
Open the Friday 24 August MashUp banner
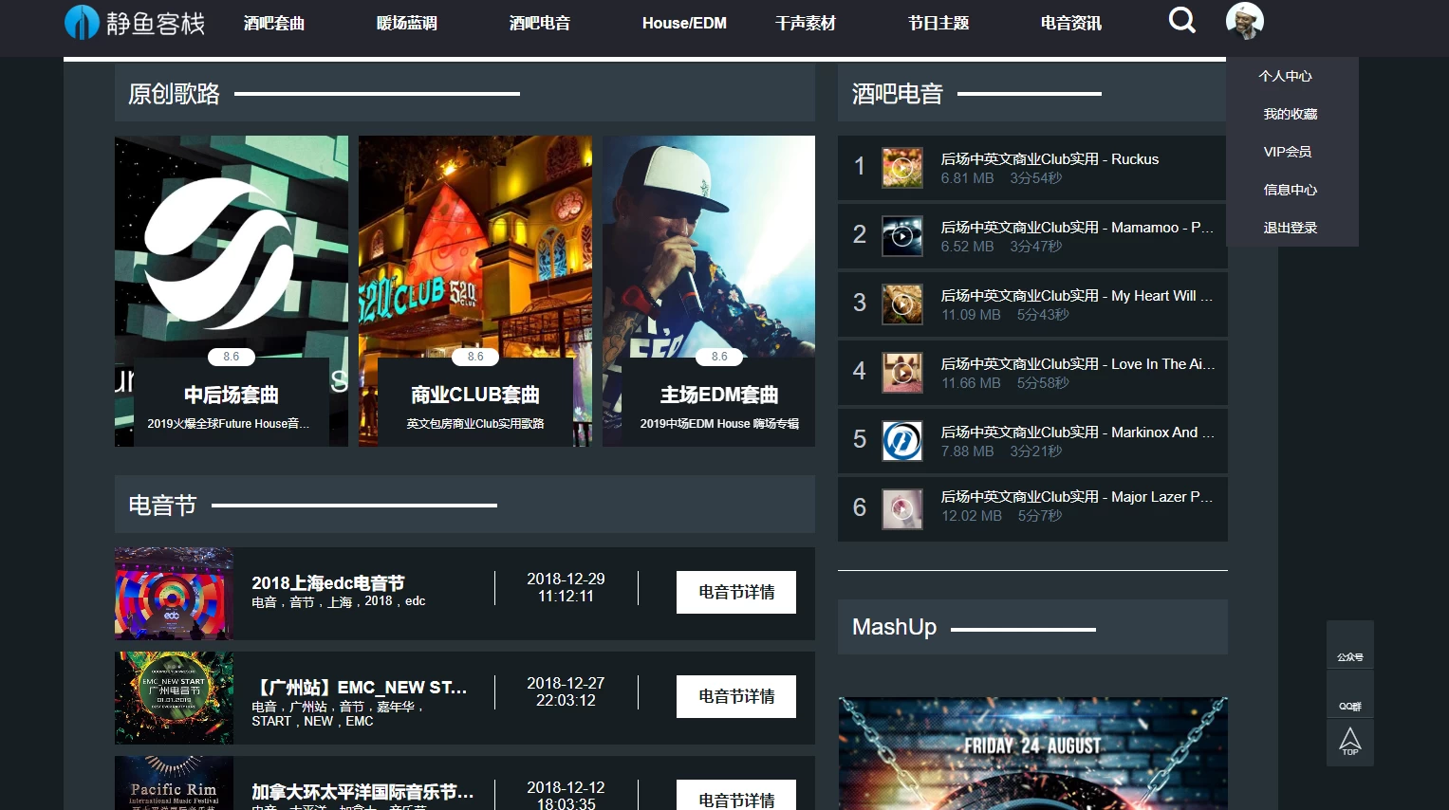(x=1032, y=753)
